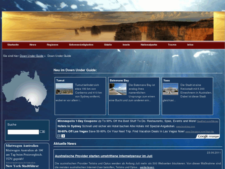Submit search with the arrow button
The image size is (225, 169).
tap(42, 131)
